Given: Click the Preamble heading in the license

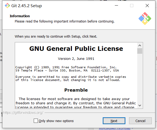Looking at the screenshot, I should [76, 90].
